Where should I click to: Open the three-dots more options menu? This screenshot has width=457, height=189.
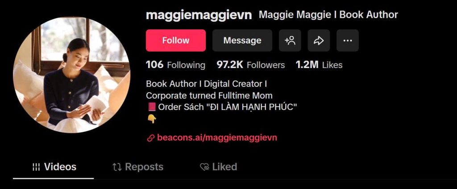tap(347, 40)
